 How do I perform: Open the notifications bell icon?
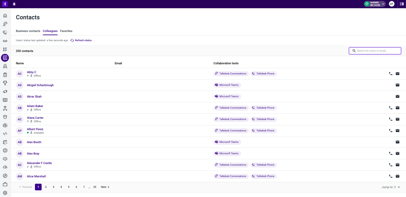coord(13,4)
